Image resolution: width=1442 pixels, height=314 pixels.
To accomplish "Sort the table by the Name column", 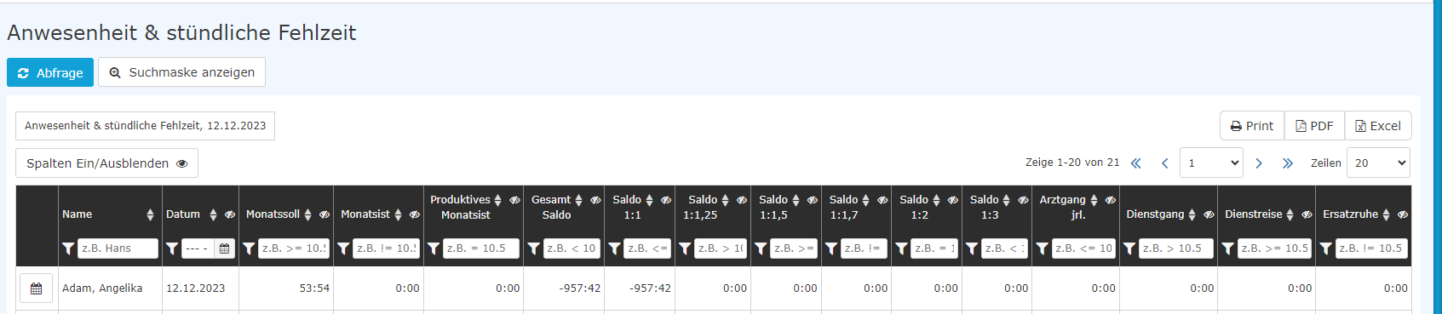I will [x=150, y=214].
